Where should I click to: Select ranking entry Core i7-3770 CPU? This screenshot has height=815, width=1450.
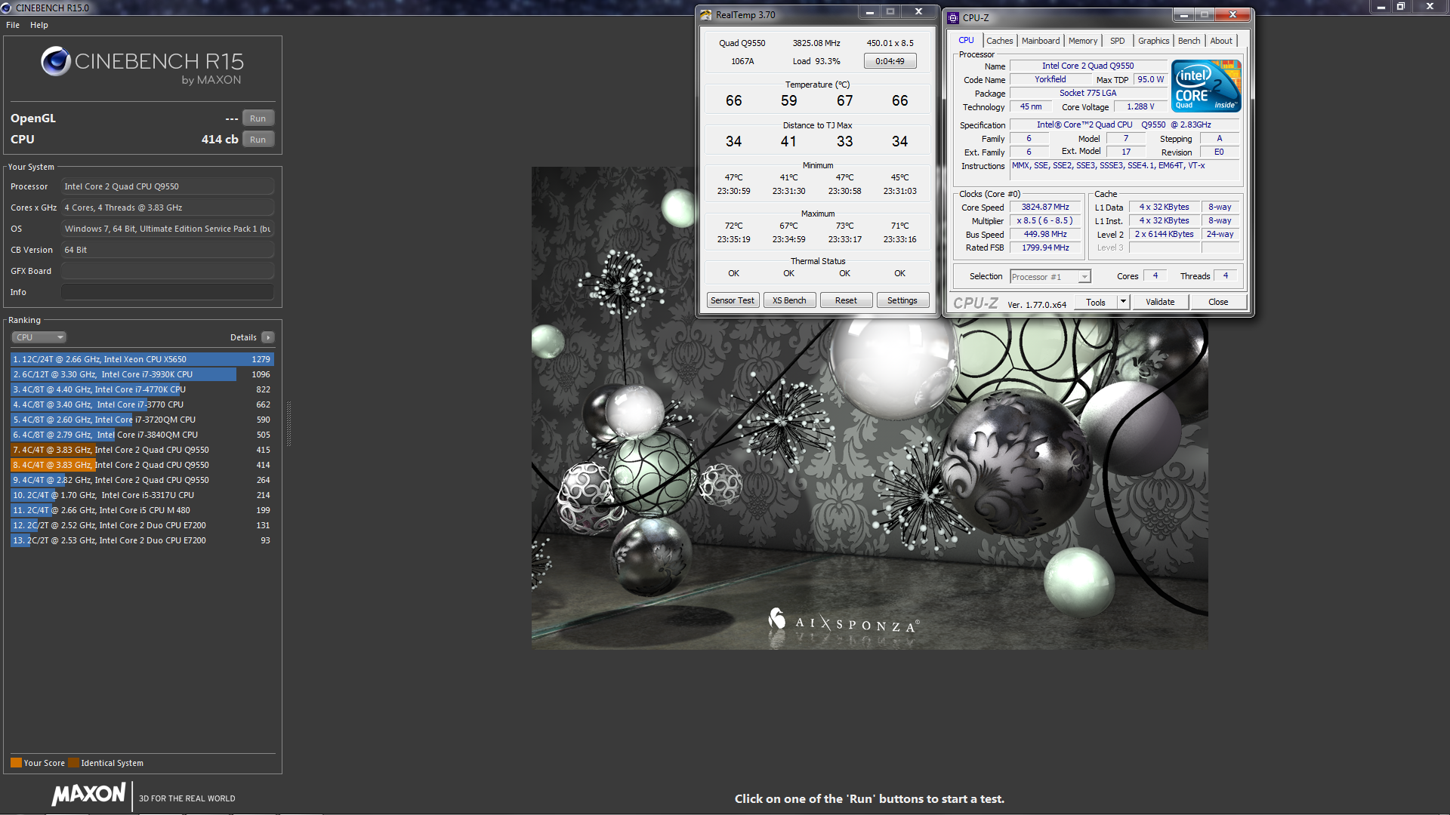142,404
